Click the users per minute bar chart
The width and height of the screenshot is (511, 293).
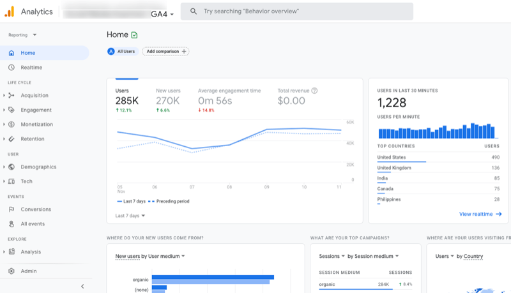pos(437,131)
